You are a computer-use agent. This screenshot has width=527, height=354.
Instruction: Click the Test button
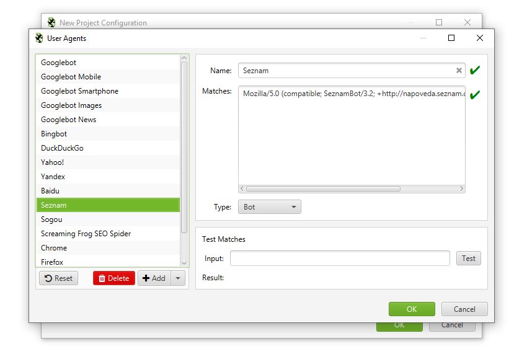(x=469, y=258)
